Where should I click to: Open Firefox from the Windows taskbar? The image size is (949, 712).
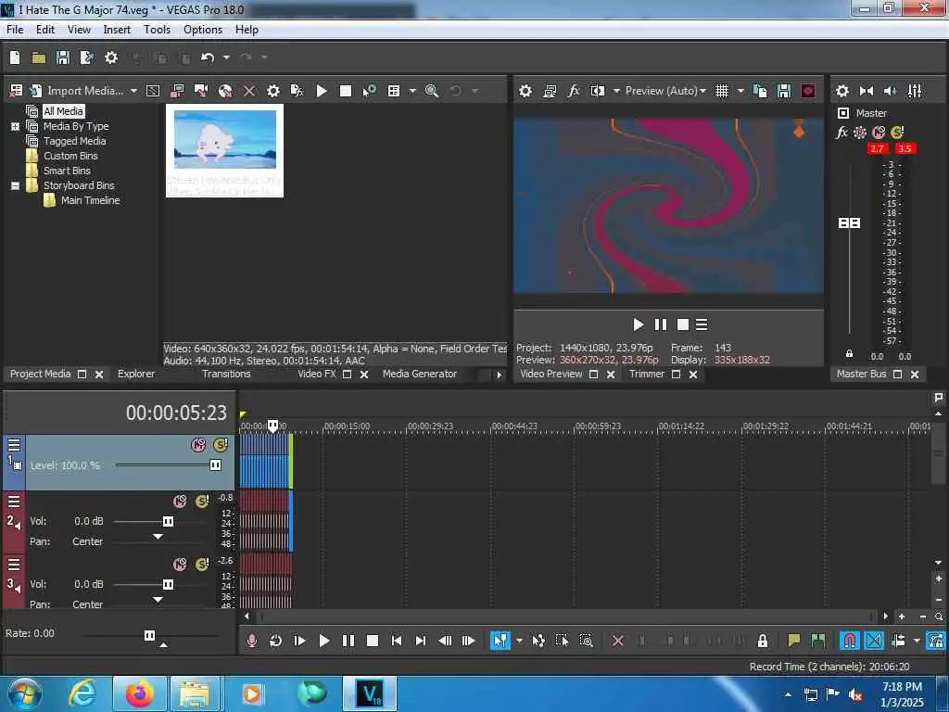[x=139, y=693]
